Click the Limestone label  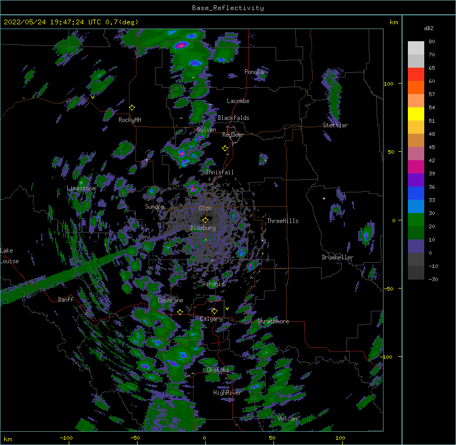[x=81, y=188]
